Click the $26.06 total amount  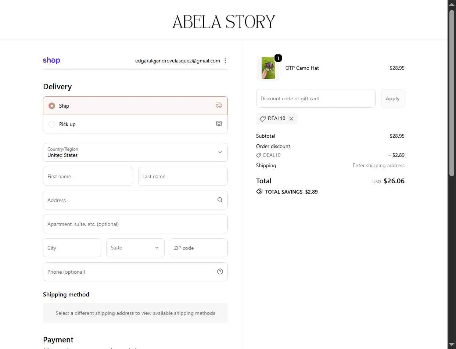pos(394,181)
